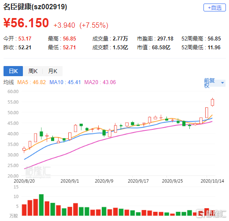229x221 pixels.
Task: Click the 成交量 value 2.77万
Action: 120,39
